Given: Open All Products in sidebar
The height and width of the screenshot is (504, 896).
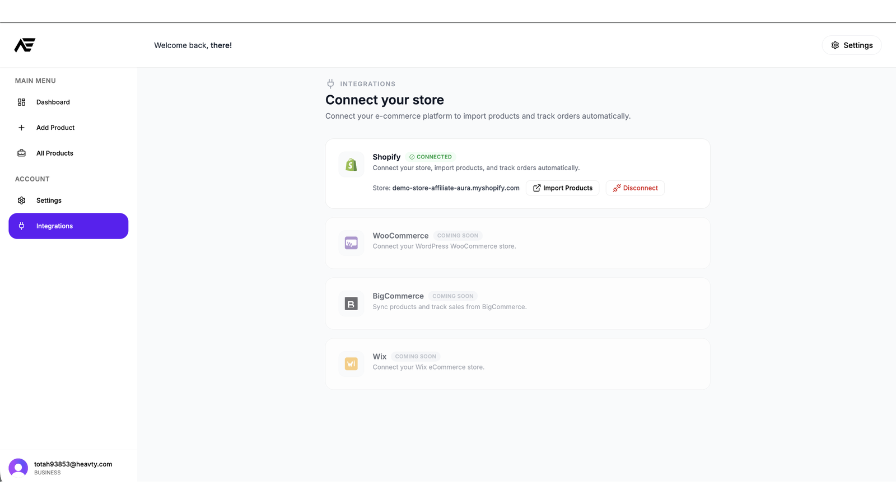Looking at the screenshot, I should [x=68, y=153].
